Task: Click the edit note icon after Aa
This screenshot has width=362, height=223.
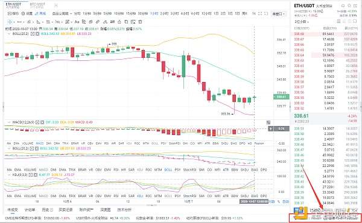Action: pos(84,22)
